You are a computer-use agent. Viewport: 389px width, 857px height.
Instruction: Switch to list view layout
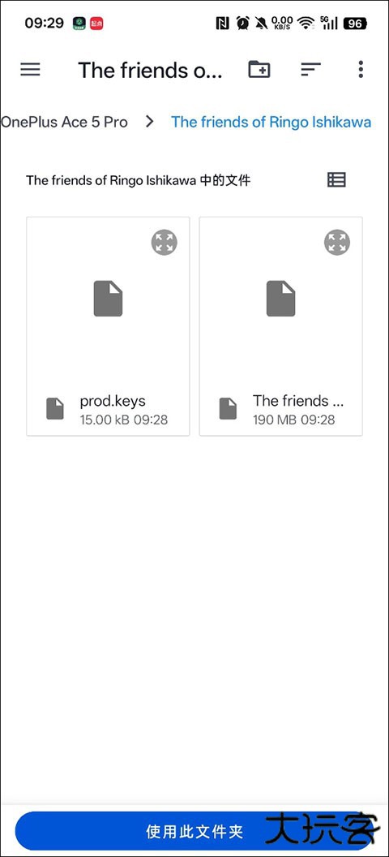click(x=336, y=180)
